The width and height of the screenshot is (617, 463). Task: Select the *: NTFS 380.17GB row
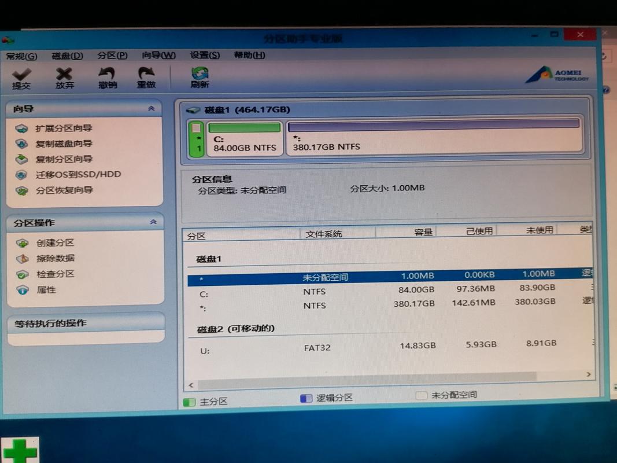pyautogui.click(x=390, y=305)
